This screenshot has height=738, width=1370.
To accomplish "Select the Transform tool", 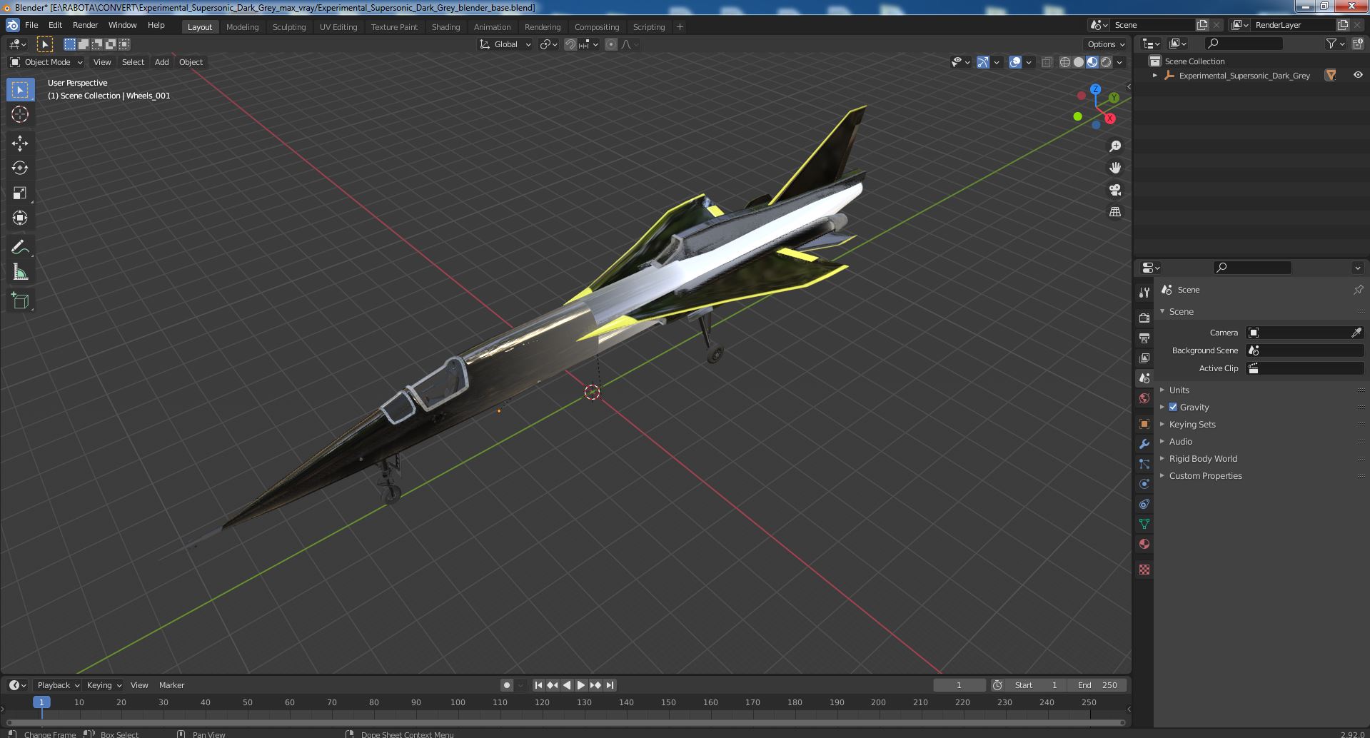I will click(x=20, y=218).
